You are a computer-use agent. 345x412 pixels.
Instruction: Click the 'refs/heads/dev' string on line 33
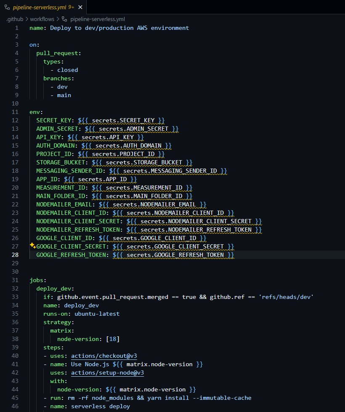[x=287, y=297]
